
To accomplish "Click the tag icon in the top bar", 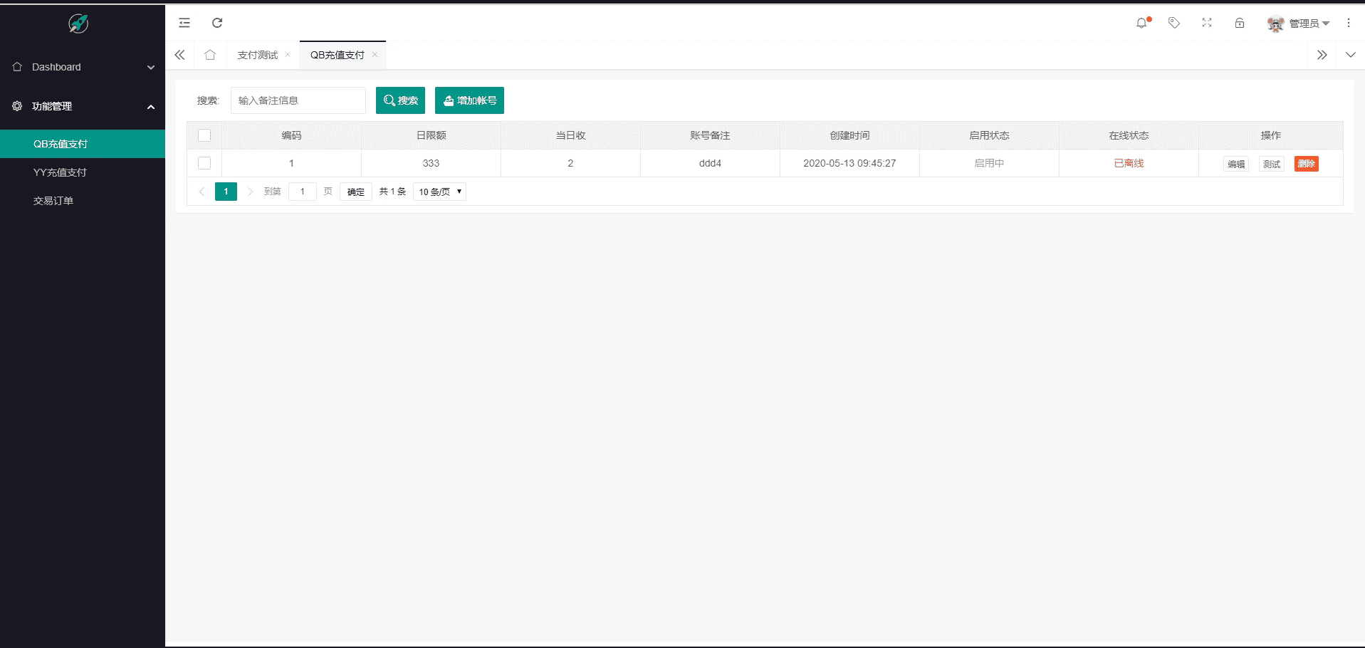I will point(1174,23).
